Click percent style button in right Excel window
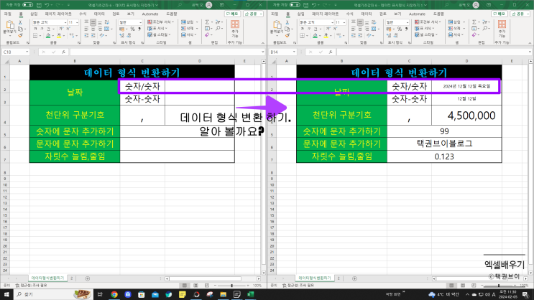The width and height of the screenshot is (534, 300). click(x=400, y=29)
